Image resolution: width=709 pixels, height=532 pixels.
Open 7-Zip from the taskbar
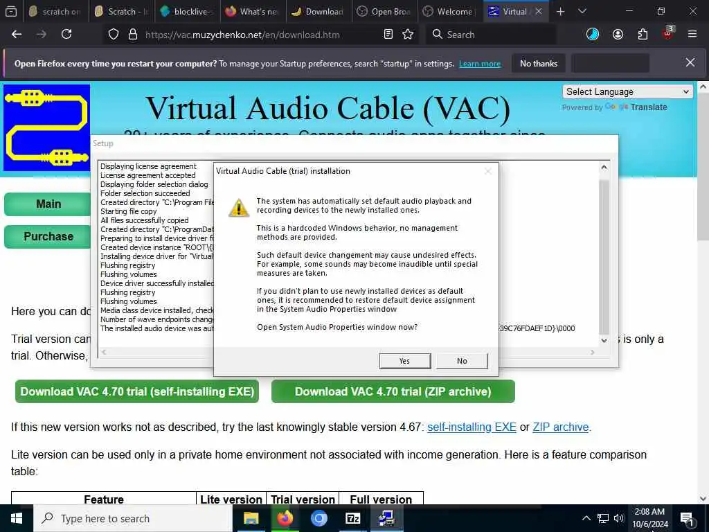[x=352, y=518]
